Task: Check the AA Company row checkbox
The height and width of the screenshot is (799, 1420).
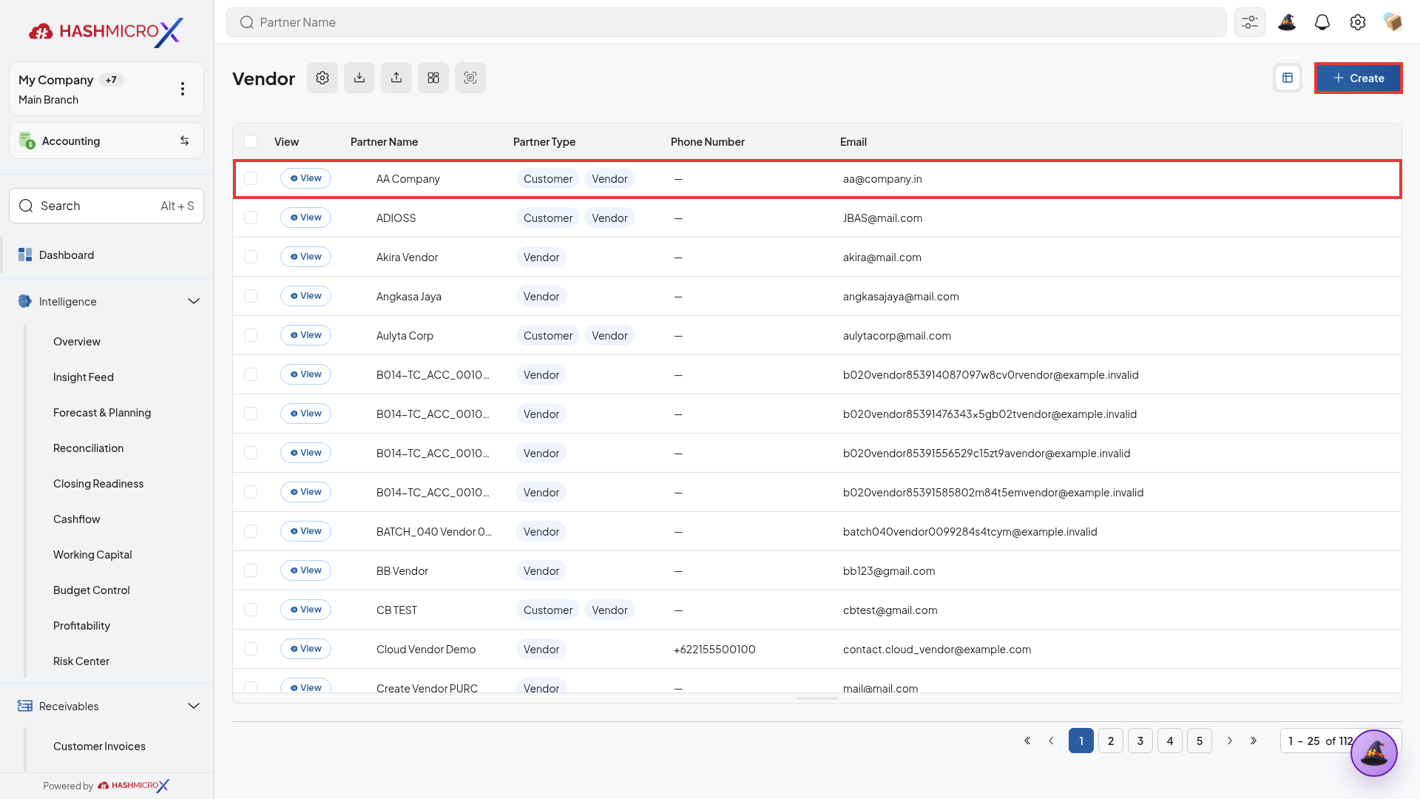Action: (251, 178)
